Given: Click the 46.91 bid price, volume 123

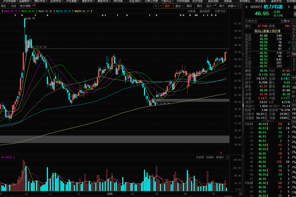Looking at the screenshot, I should (x=264, y=66).
